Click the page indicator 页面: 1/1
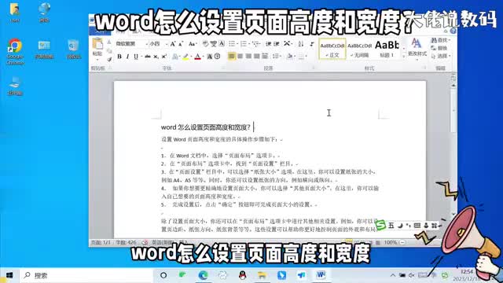Image resolution: width=503 pixels, height=283 pixels. 101,243
